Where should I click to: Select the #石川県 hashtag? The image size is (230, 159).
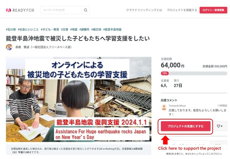pyautogui.click(x=11, y=29)
